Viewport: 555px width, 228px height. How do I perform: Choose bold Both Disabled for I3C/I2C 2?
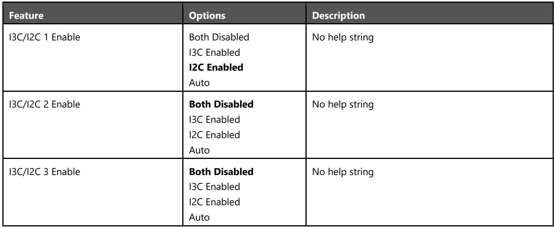(215, 105)
